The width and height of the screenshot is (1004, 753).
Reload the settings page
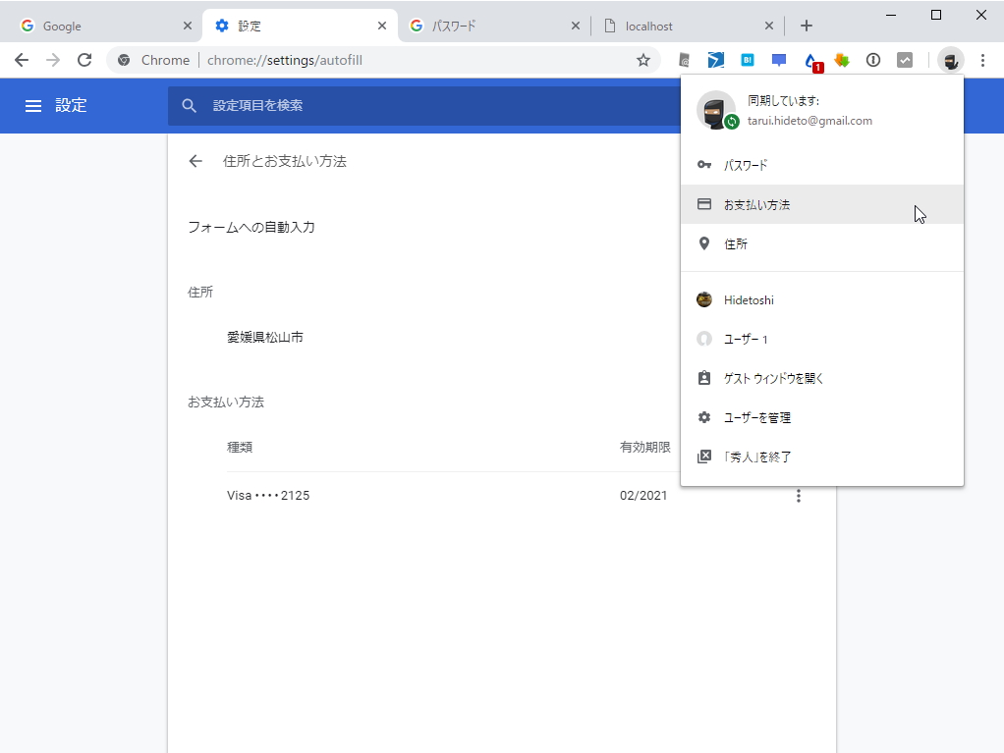click(84, 60)
